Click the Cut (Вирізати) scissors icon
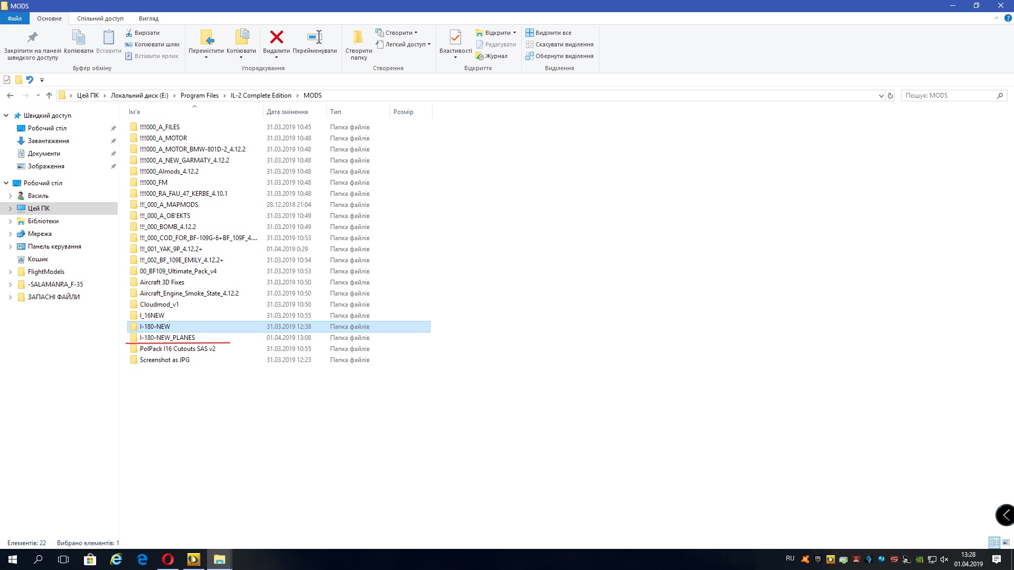This screenshot has height=570, width=1014. tap(129, 33)
